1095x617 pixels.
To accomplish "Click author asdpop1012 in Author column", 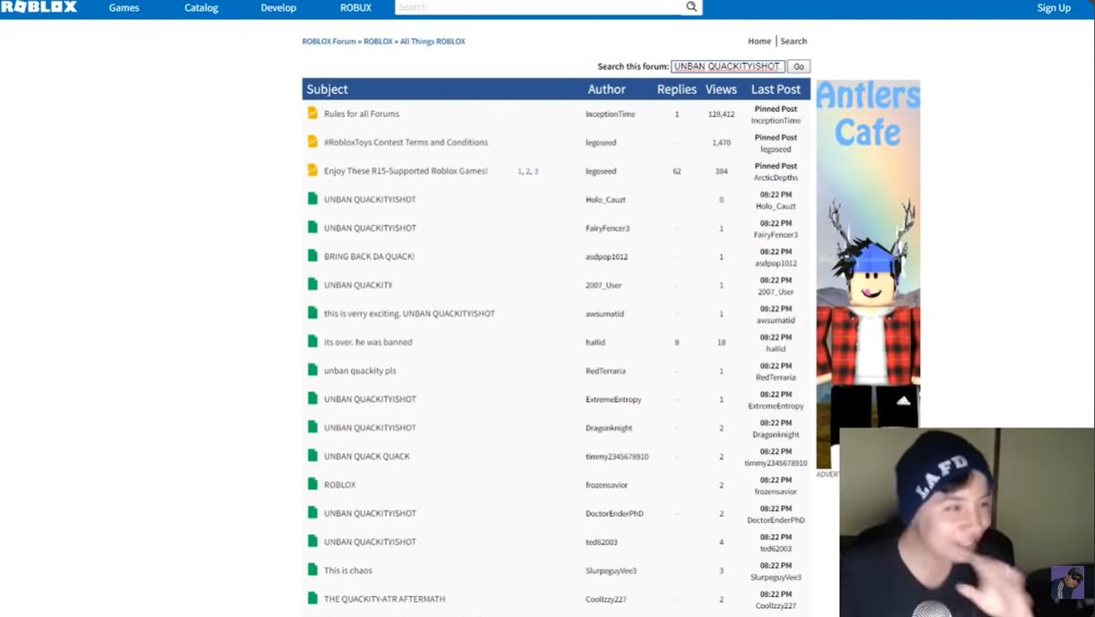I will click(x=607, y=257).
